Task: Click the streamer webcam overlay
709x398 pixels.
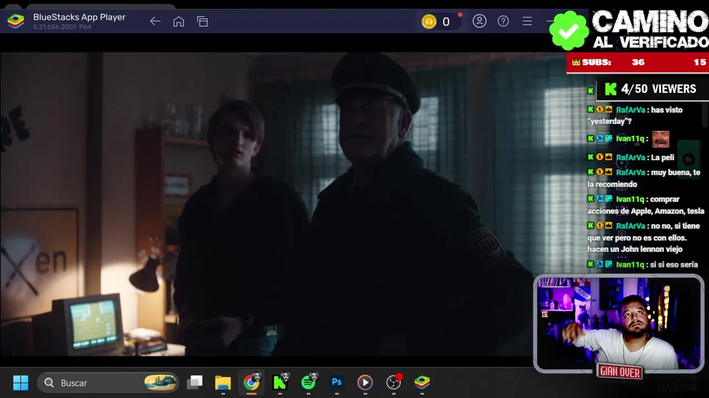Action: (619, 324)
